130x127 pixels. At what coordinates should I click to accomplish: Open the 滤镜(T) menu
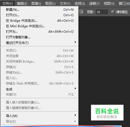point(94,4)
